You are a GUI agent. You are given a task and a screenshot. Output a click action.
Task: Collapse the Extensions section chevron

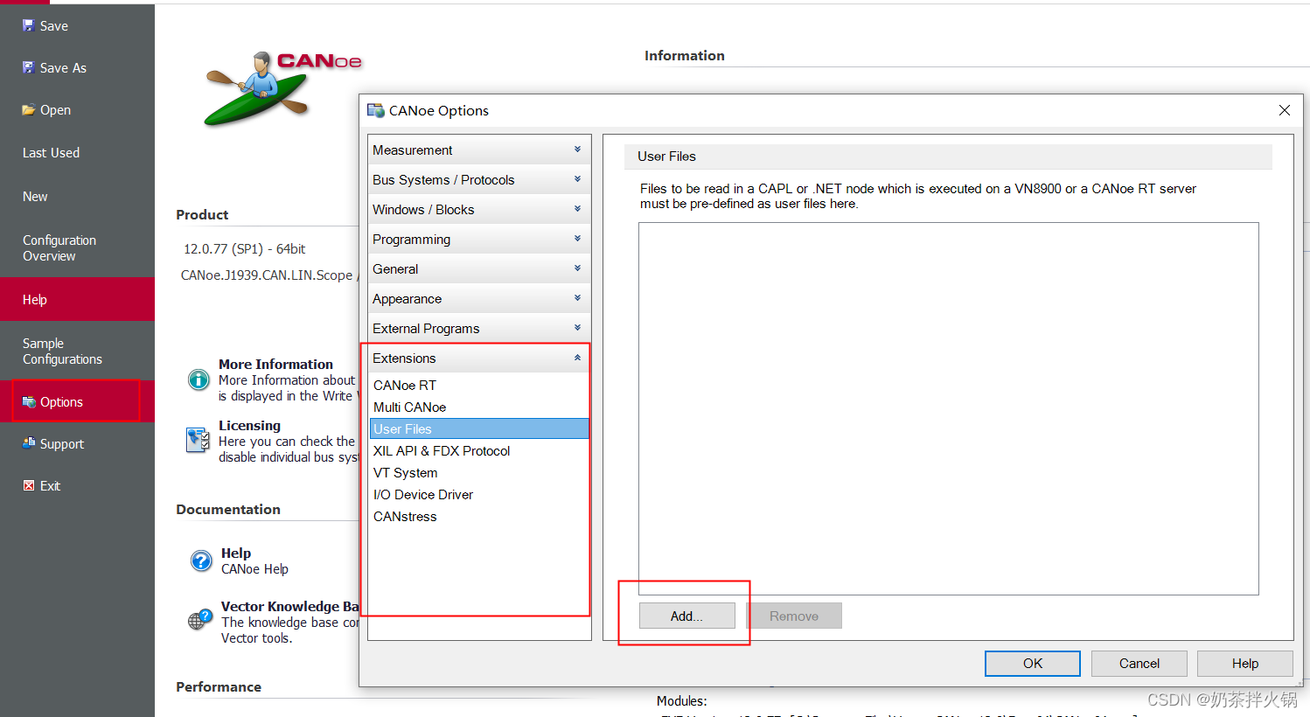tap(577, 358)
